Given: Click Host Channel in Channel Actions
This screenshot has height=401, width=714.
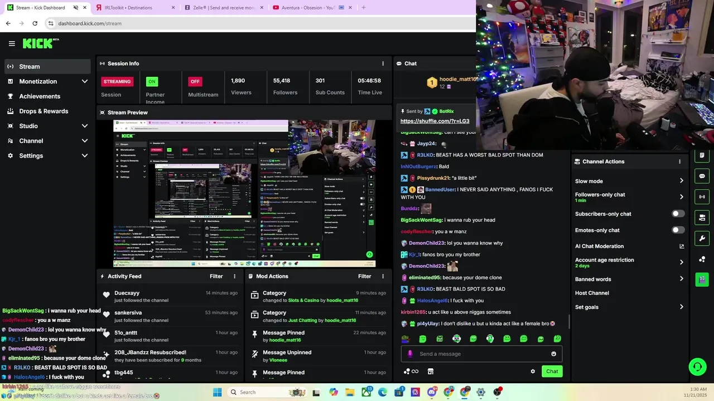Looking at the screenshot, I should coord(592,293).
